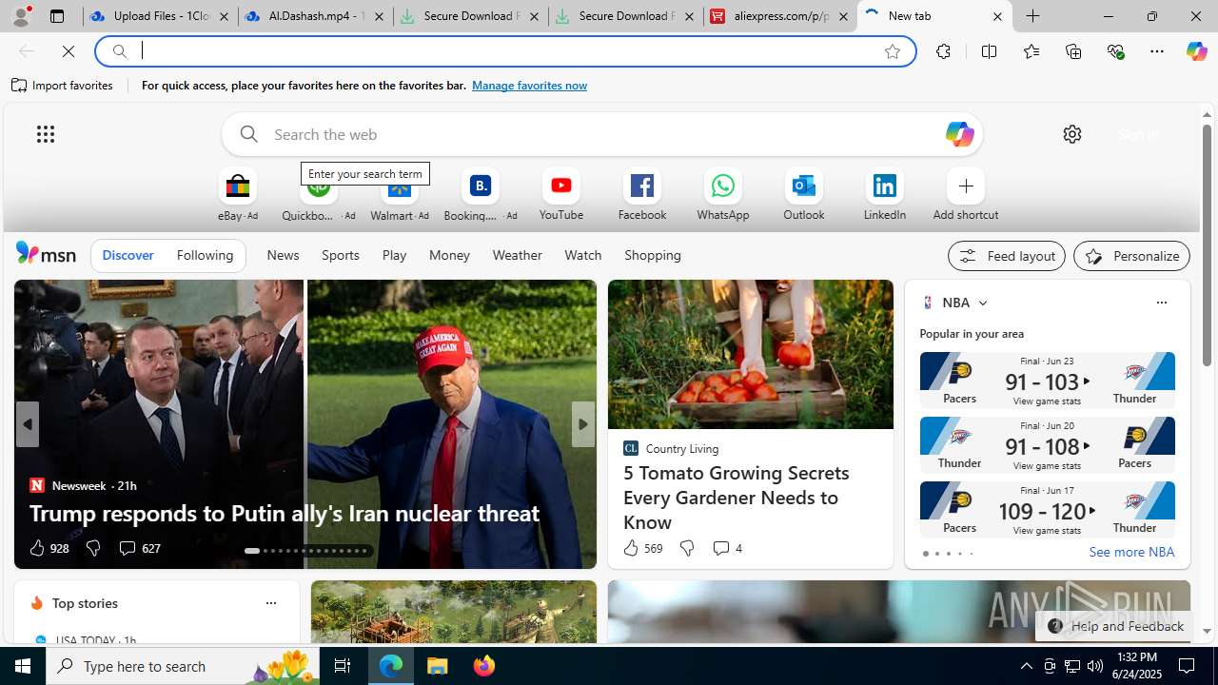Image resolution: width=1218 pixels, height=685 pixels.
Task: Open comments on tomato article
Action: [x=727, y=548]
